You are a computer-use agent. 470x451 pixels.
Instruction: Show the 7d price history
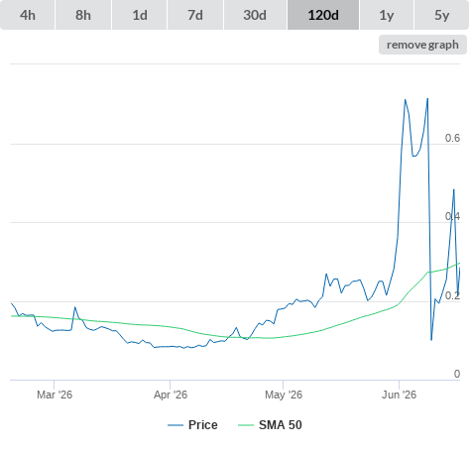point(195,15)
